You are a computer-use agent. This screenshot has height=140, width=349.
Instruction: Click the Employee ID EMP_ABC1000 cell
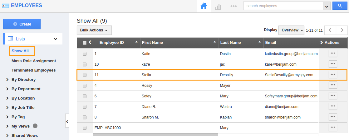pos(108,128)
